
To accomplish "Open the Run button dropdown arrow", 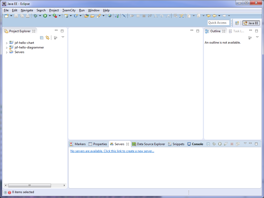I will pos(50,16).
